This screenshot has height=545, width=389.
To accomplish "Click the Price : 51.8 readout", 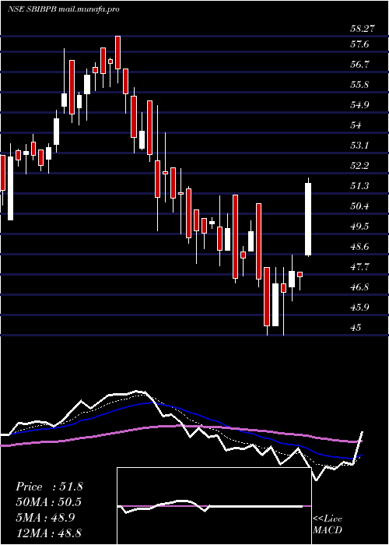I will pos(49,487).
